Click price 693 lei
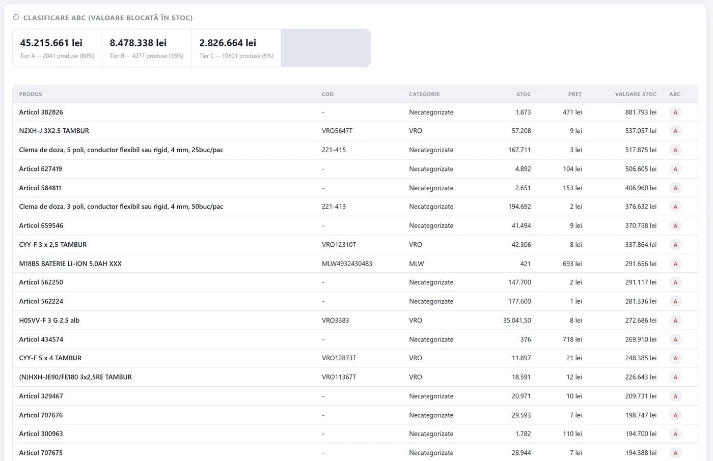The height and width of the screenshot is (461, 713). click(x=572, y=264)
